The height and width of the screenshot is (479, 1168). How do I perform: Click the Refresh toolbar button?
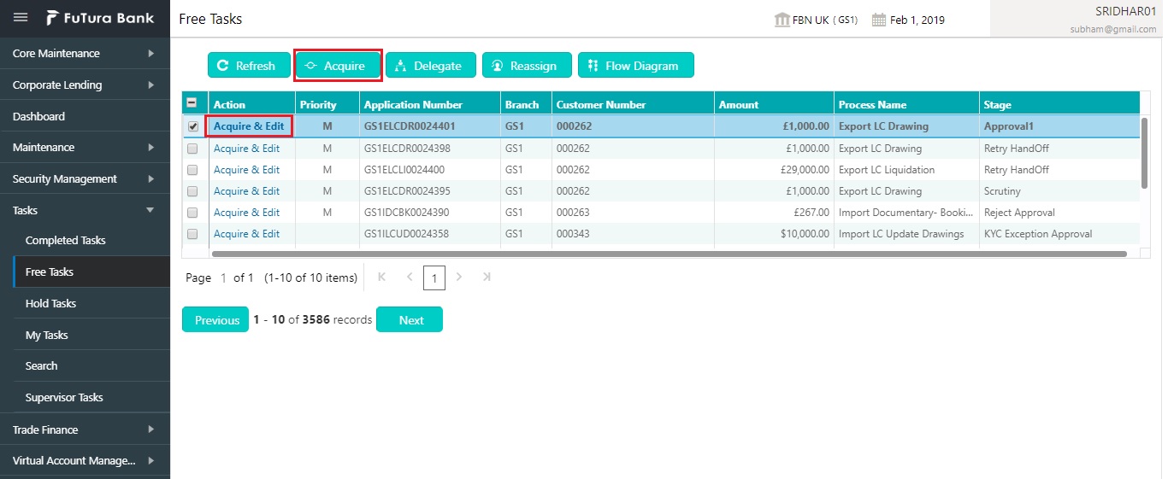coord(249,66)
